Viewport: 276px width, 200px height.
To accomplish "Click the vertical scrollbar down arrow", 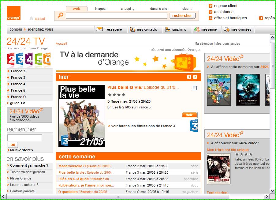I will [x=272, y=191].
